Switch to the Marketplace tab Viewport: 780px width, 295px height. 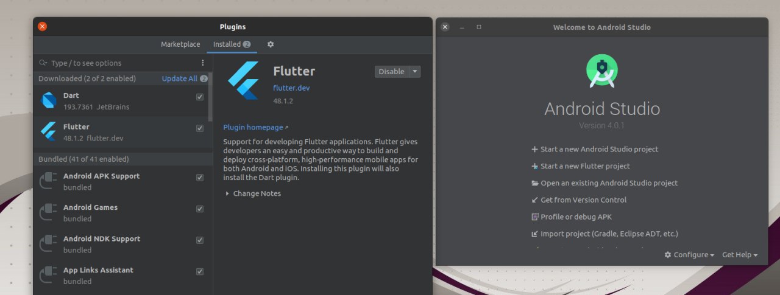180,44
